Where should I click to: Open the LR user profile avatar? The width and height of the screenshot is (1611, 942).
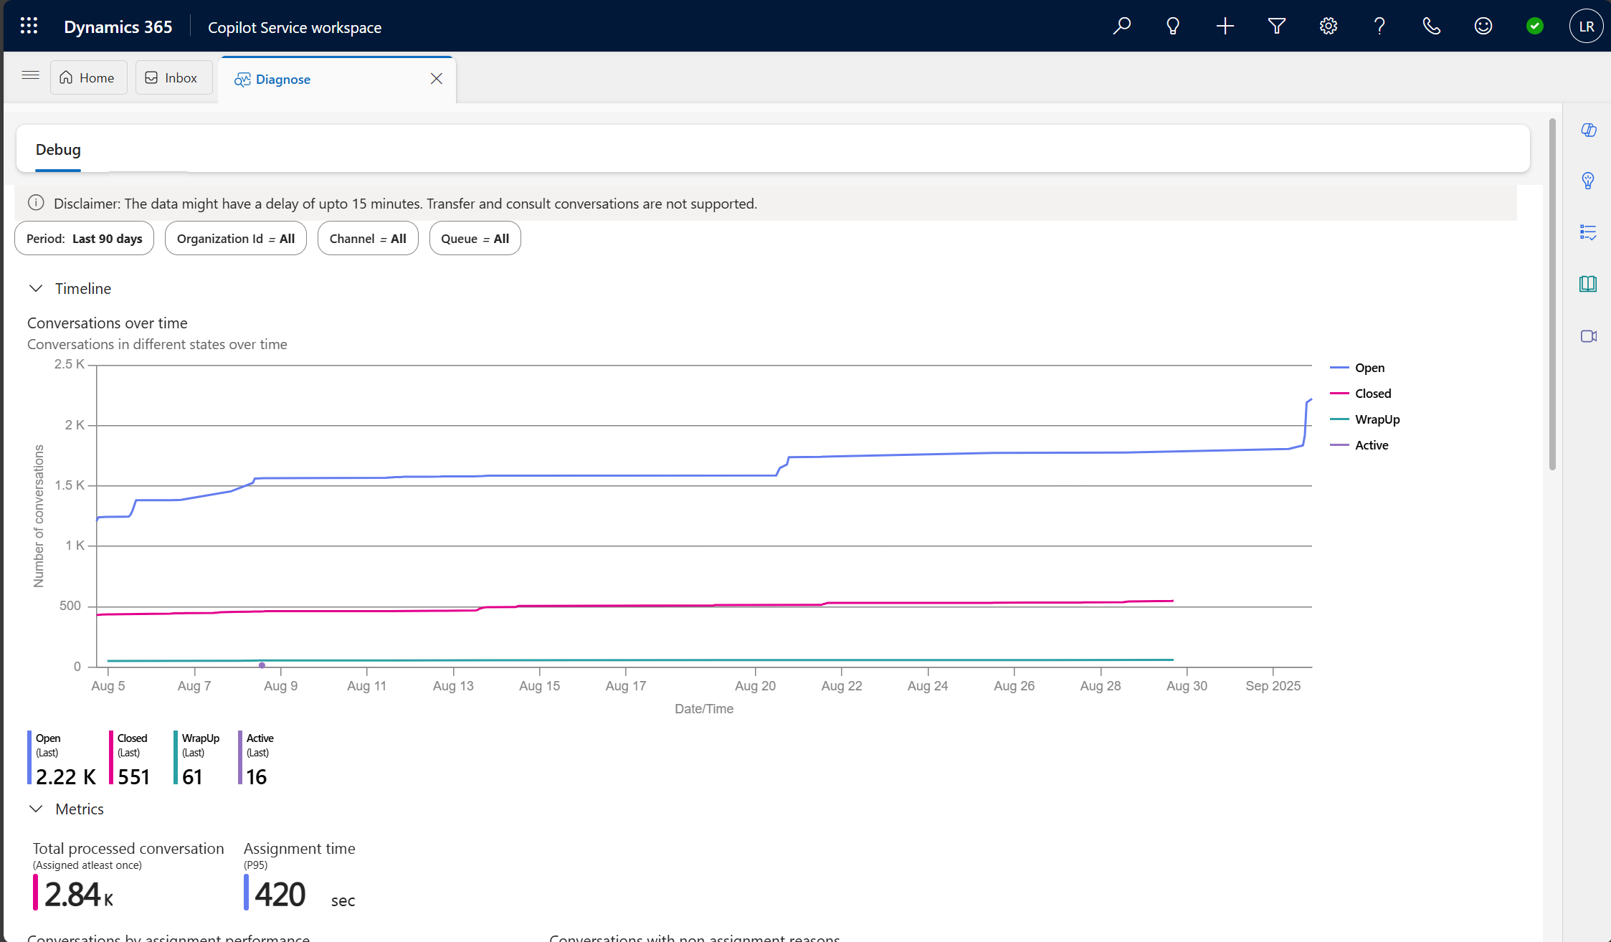point(1586,27)
